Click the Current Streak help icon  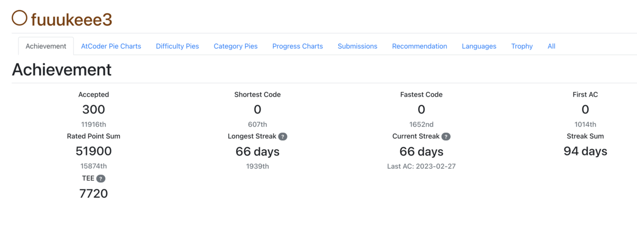[x=446, y=136]
